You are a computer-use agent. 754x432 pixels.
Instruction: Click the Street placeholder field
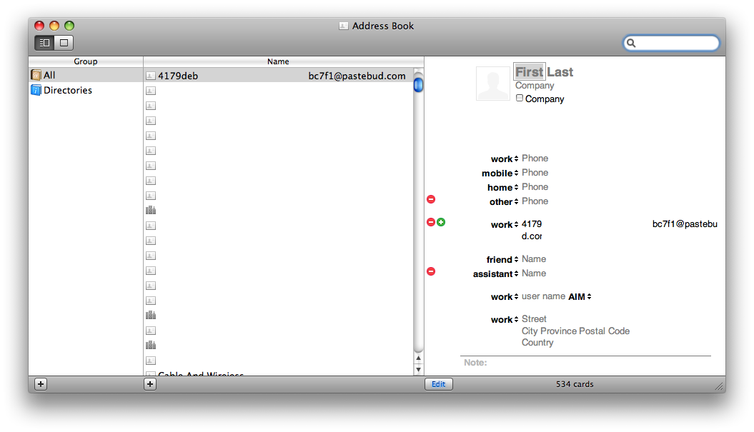point(534,319)
